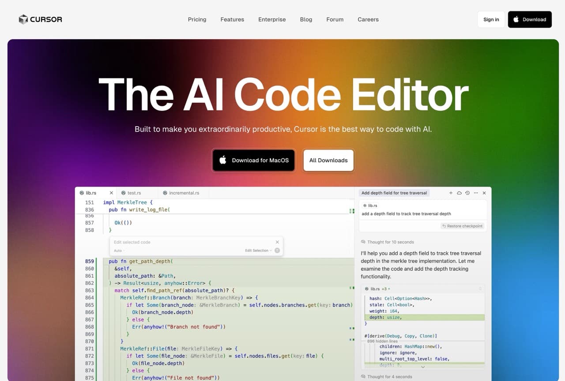Open the incremental.rs tab
Viewport: 565px width, 381px height.
point(184,193)
